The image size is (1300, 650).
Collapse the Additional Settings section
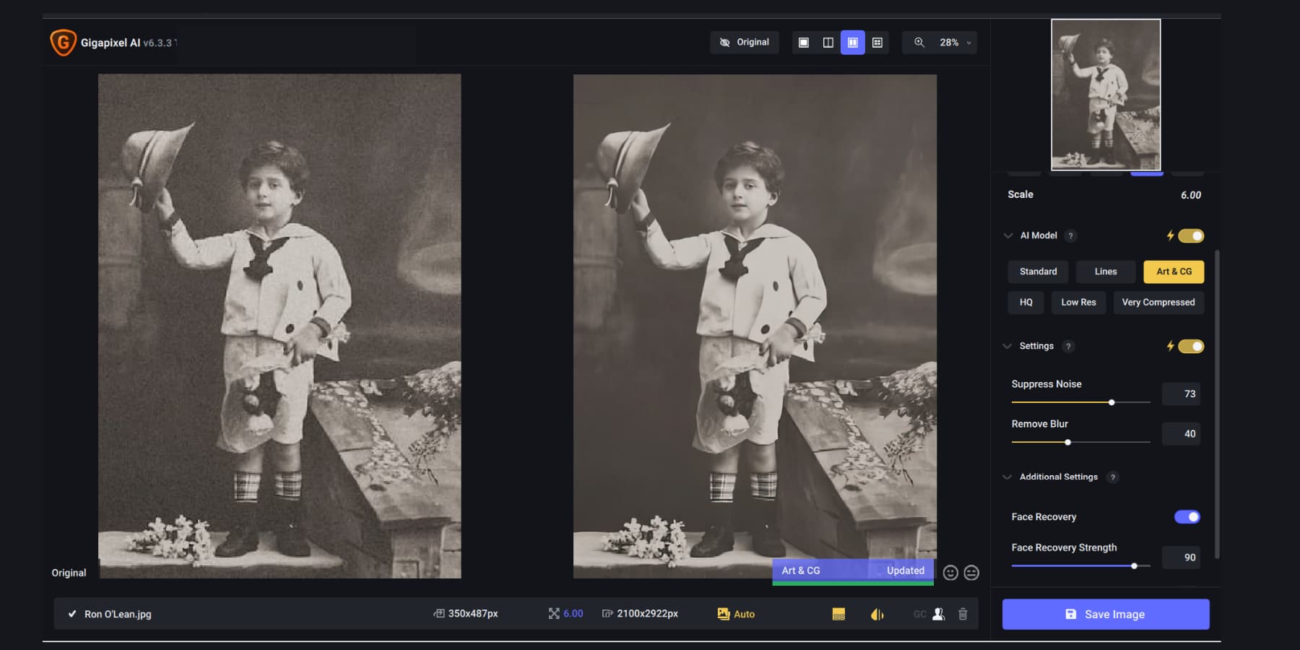(x=1008, y=477)
